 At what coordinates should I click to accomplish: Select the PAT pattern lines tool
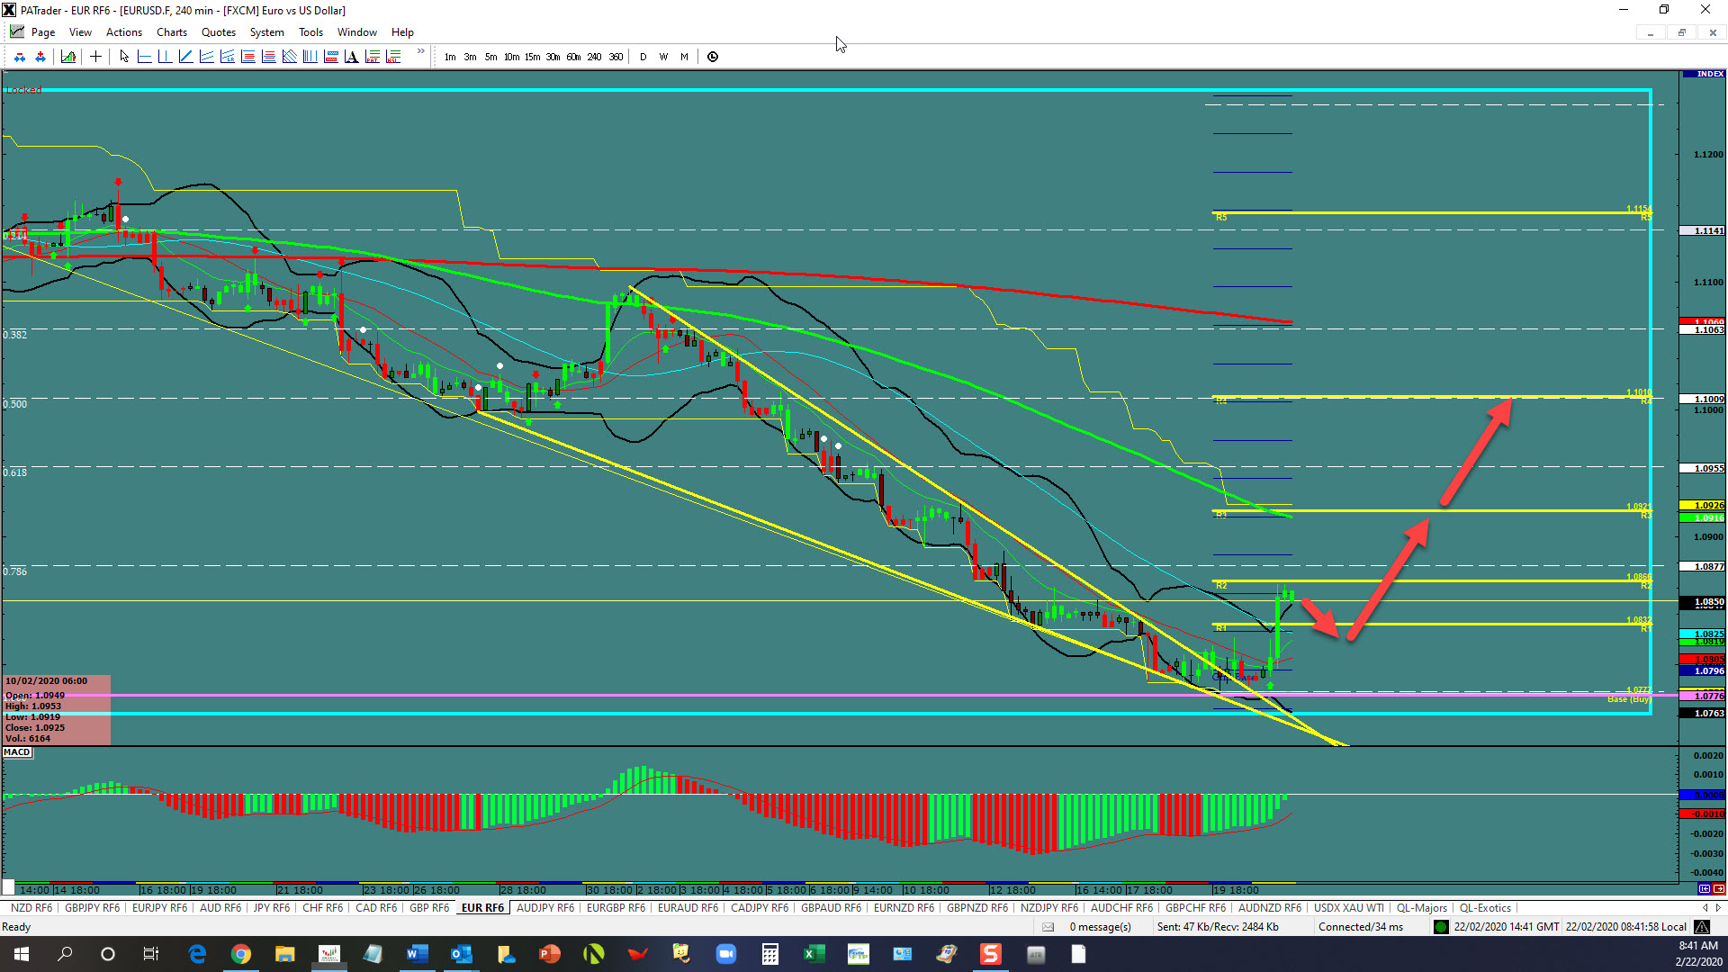coord(373,57)
